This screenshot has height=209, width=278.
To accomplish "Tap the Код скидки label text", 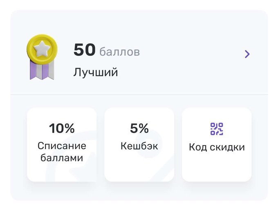I will pyautogui.click(x=217, y=147).
